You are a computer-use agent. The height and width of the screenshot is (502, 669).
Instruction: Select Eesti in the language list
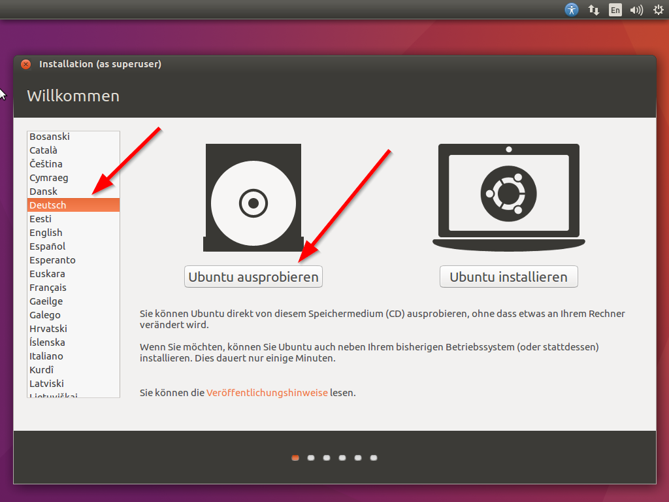[73, 218]
